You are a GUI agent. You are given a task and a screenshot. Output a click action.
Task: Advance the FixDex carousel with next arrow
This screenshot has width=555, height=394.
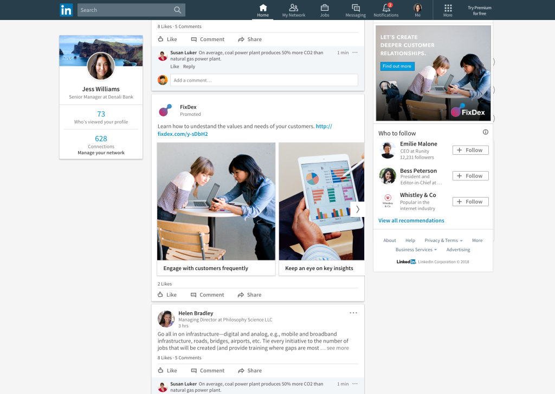358,209
